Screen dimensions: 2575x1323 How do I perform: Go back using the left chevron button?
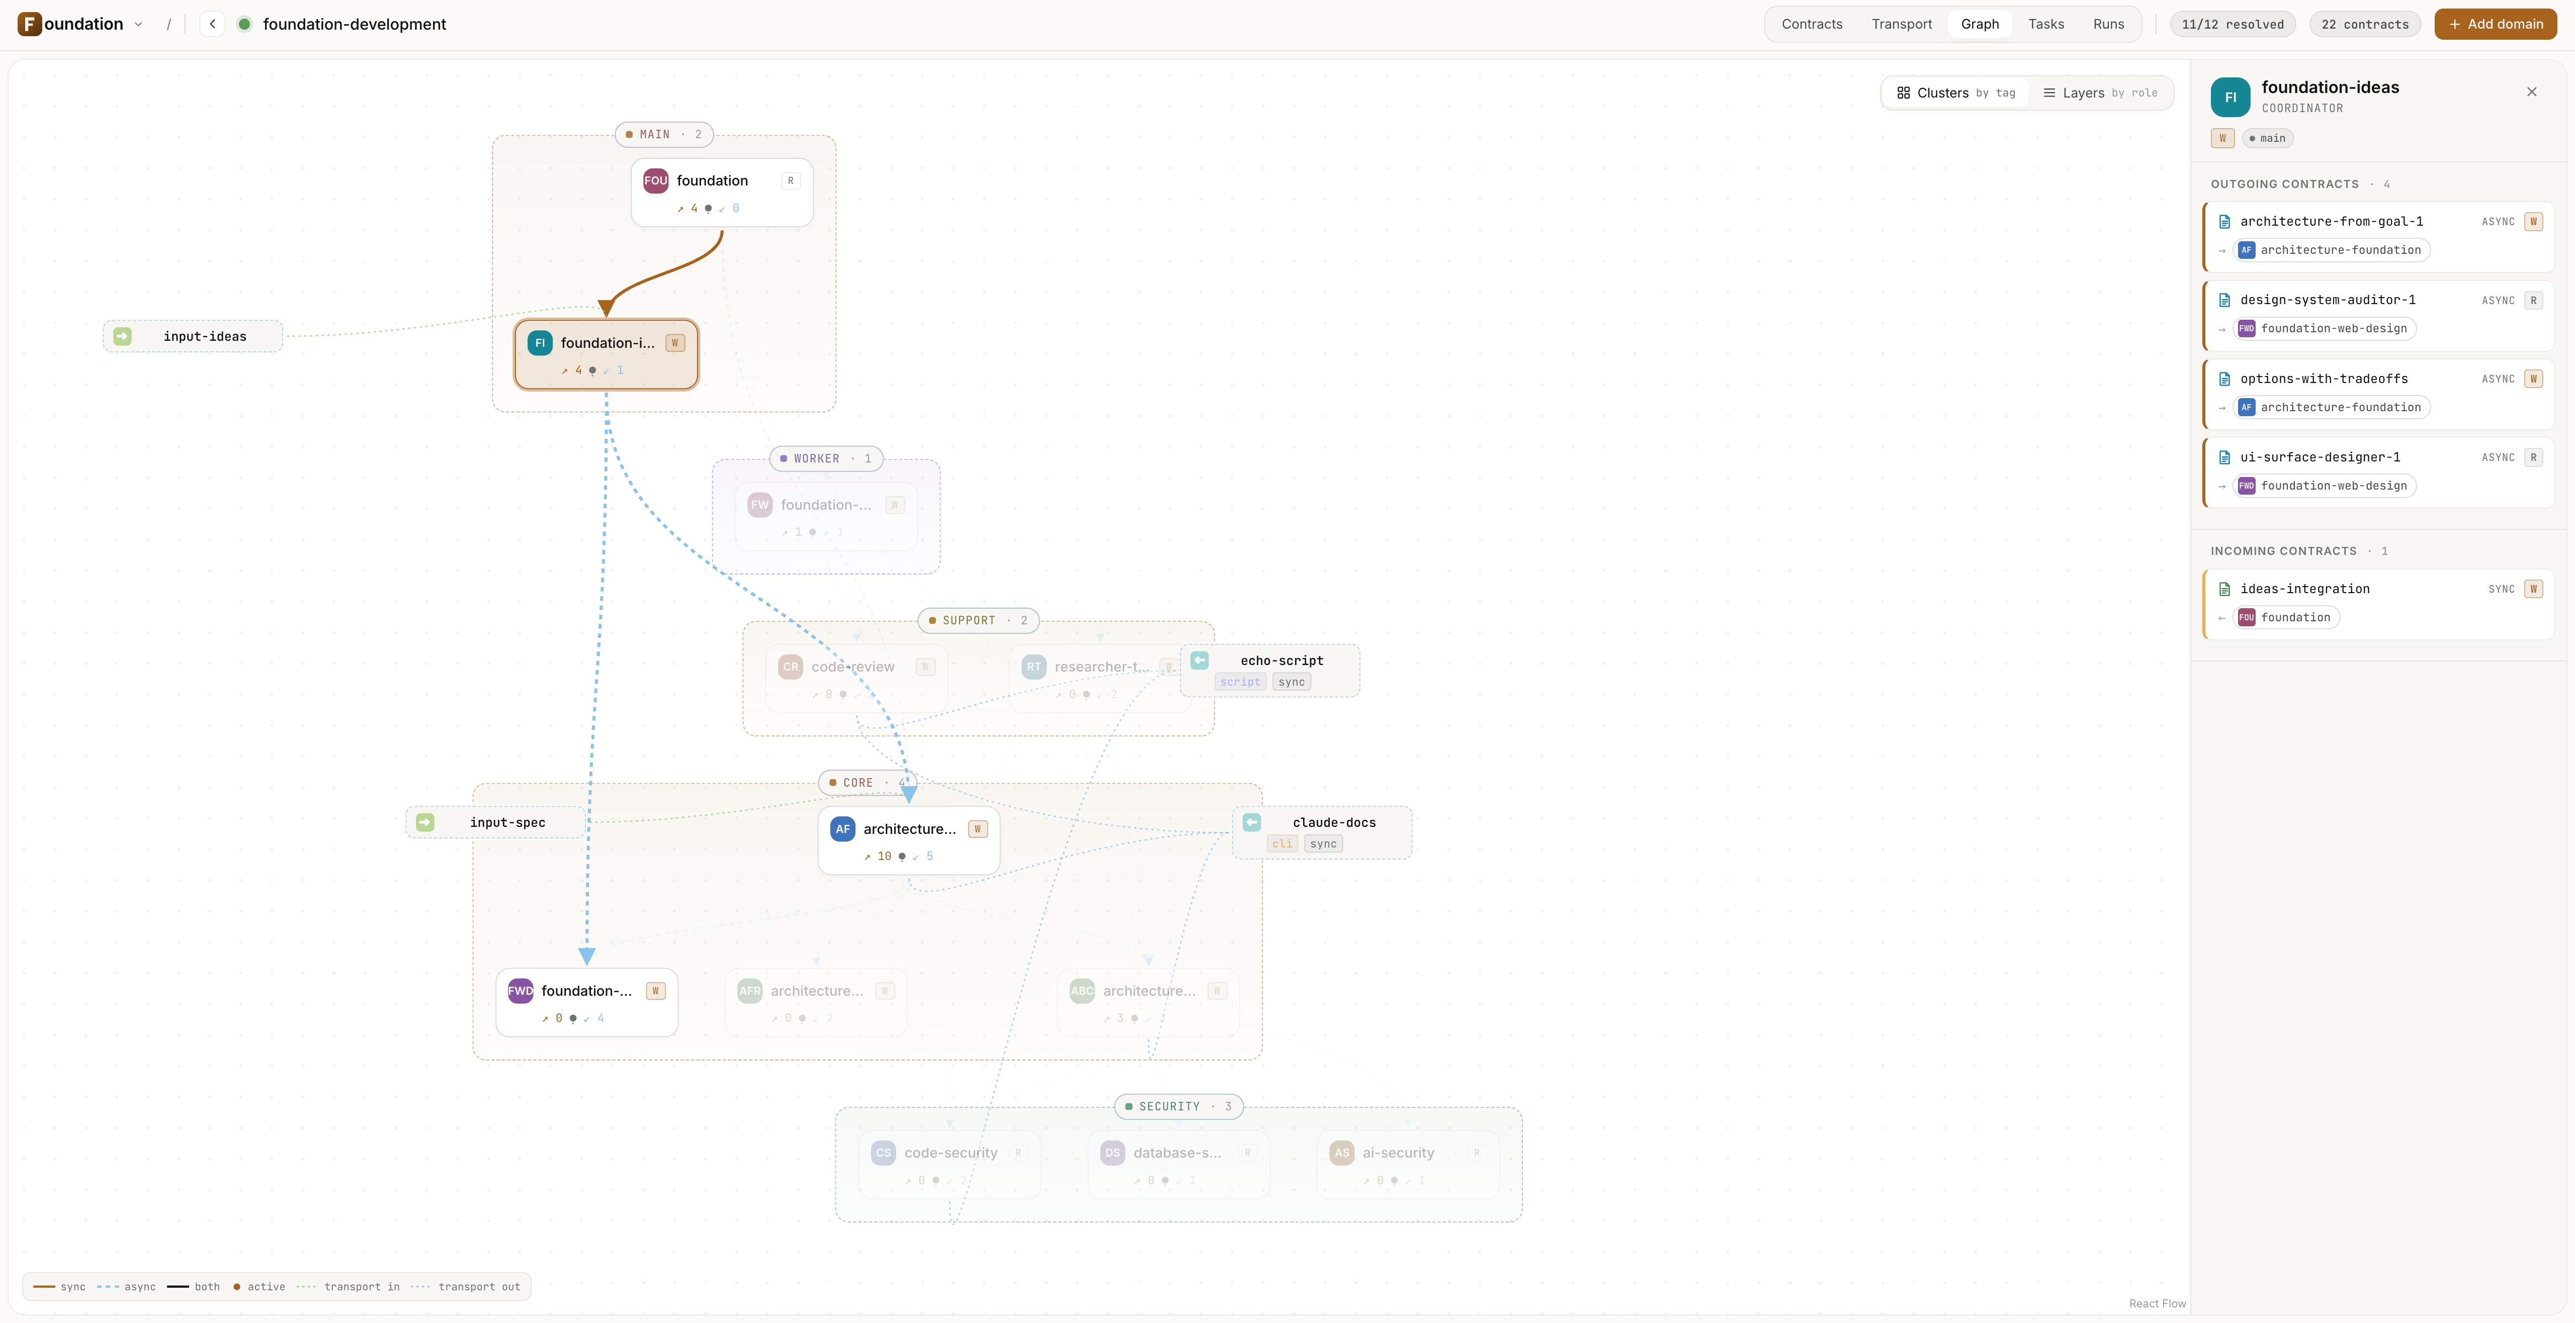pos(212,24)
